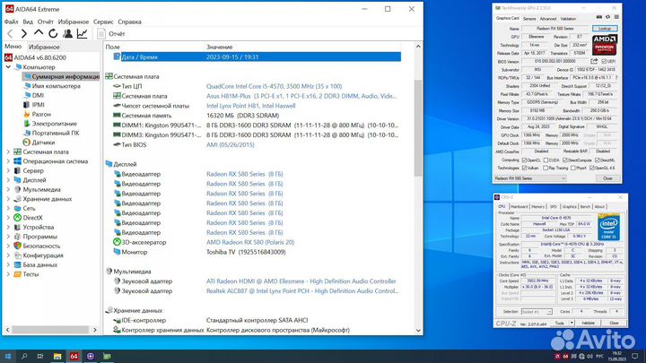The height and width of the screenshot is (363, 646).
Task: Click the Отчёт report toolbar button
Action: (x=111, y=34)
